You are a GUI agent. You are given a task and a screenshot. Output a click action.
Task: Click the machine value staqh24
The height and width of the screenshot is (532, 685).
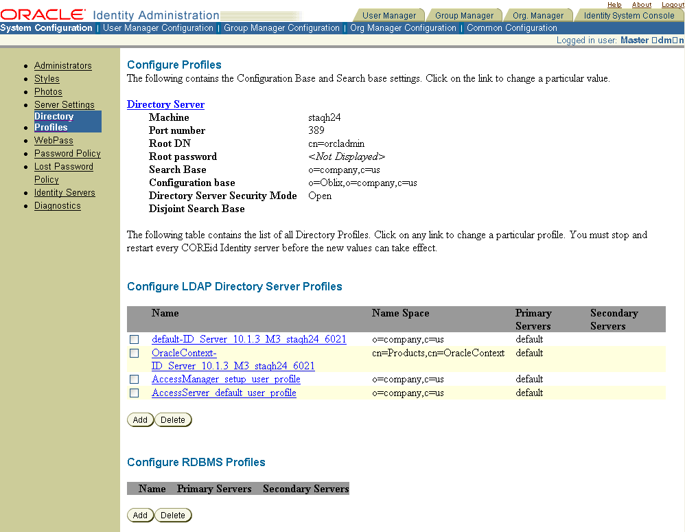[324, 117]
